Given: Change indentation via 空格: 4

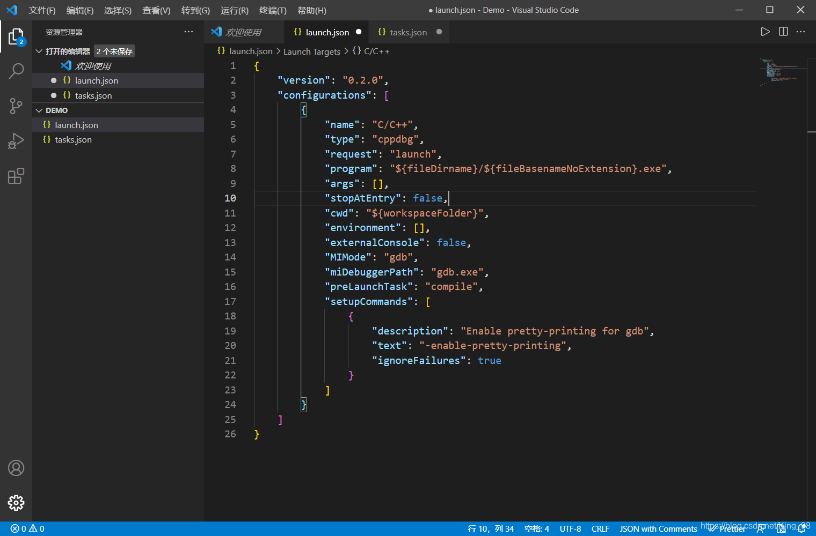Looking at the screenshot, I should pyautogui.click(x=537, y=528).
